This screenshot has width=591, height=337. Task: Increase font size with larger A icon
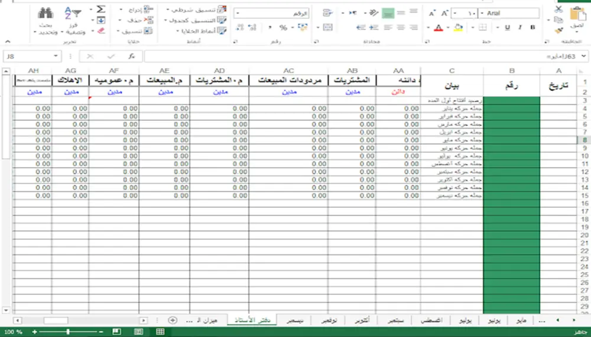click(x=445, y=13)
